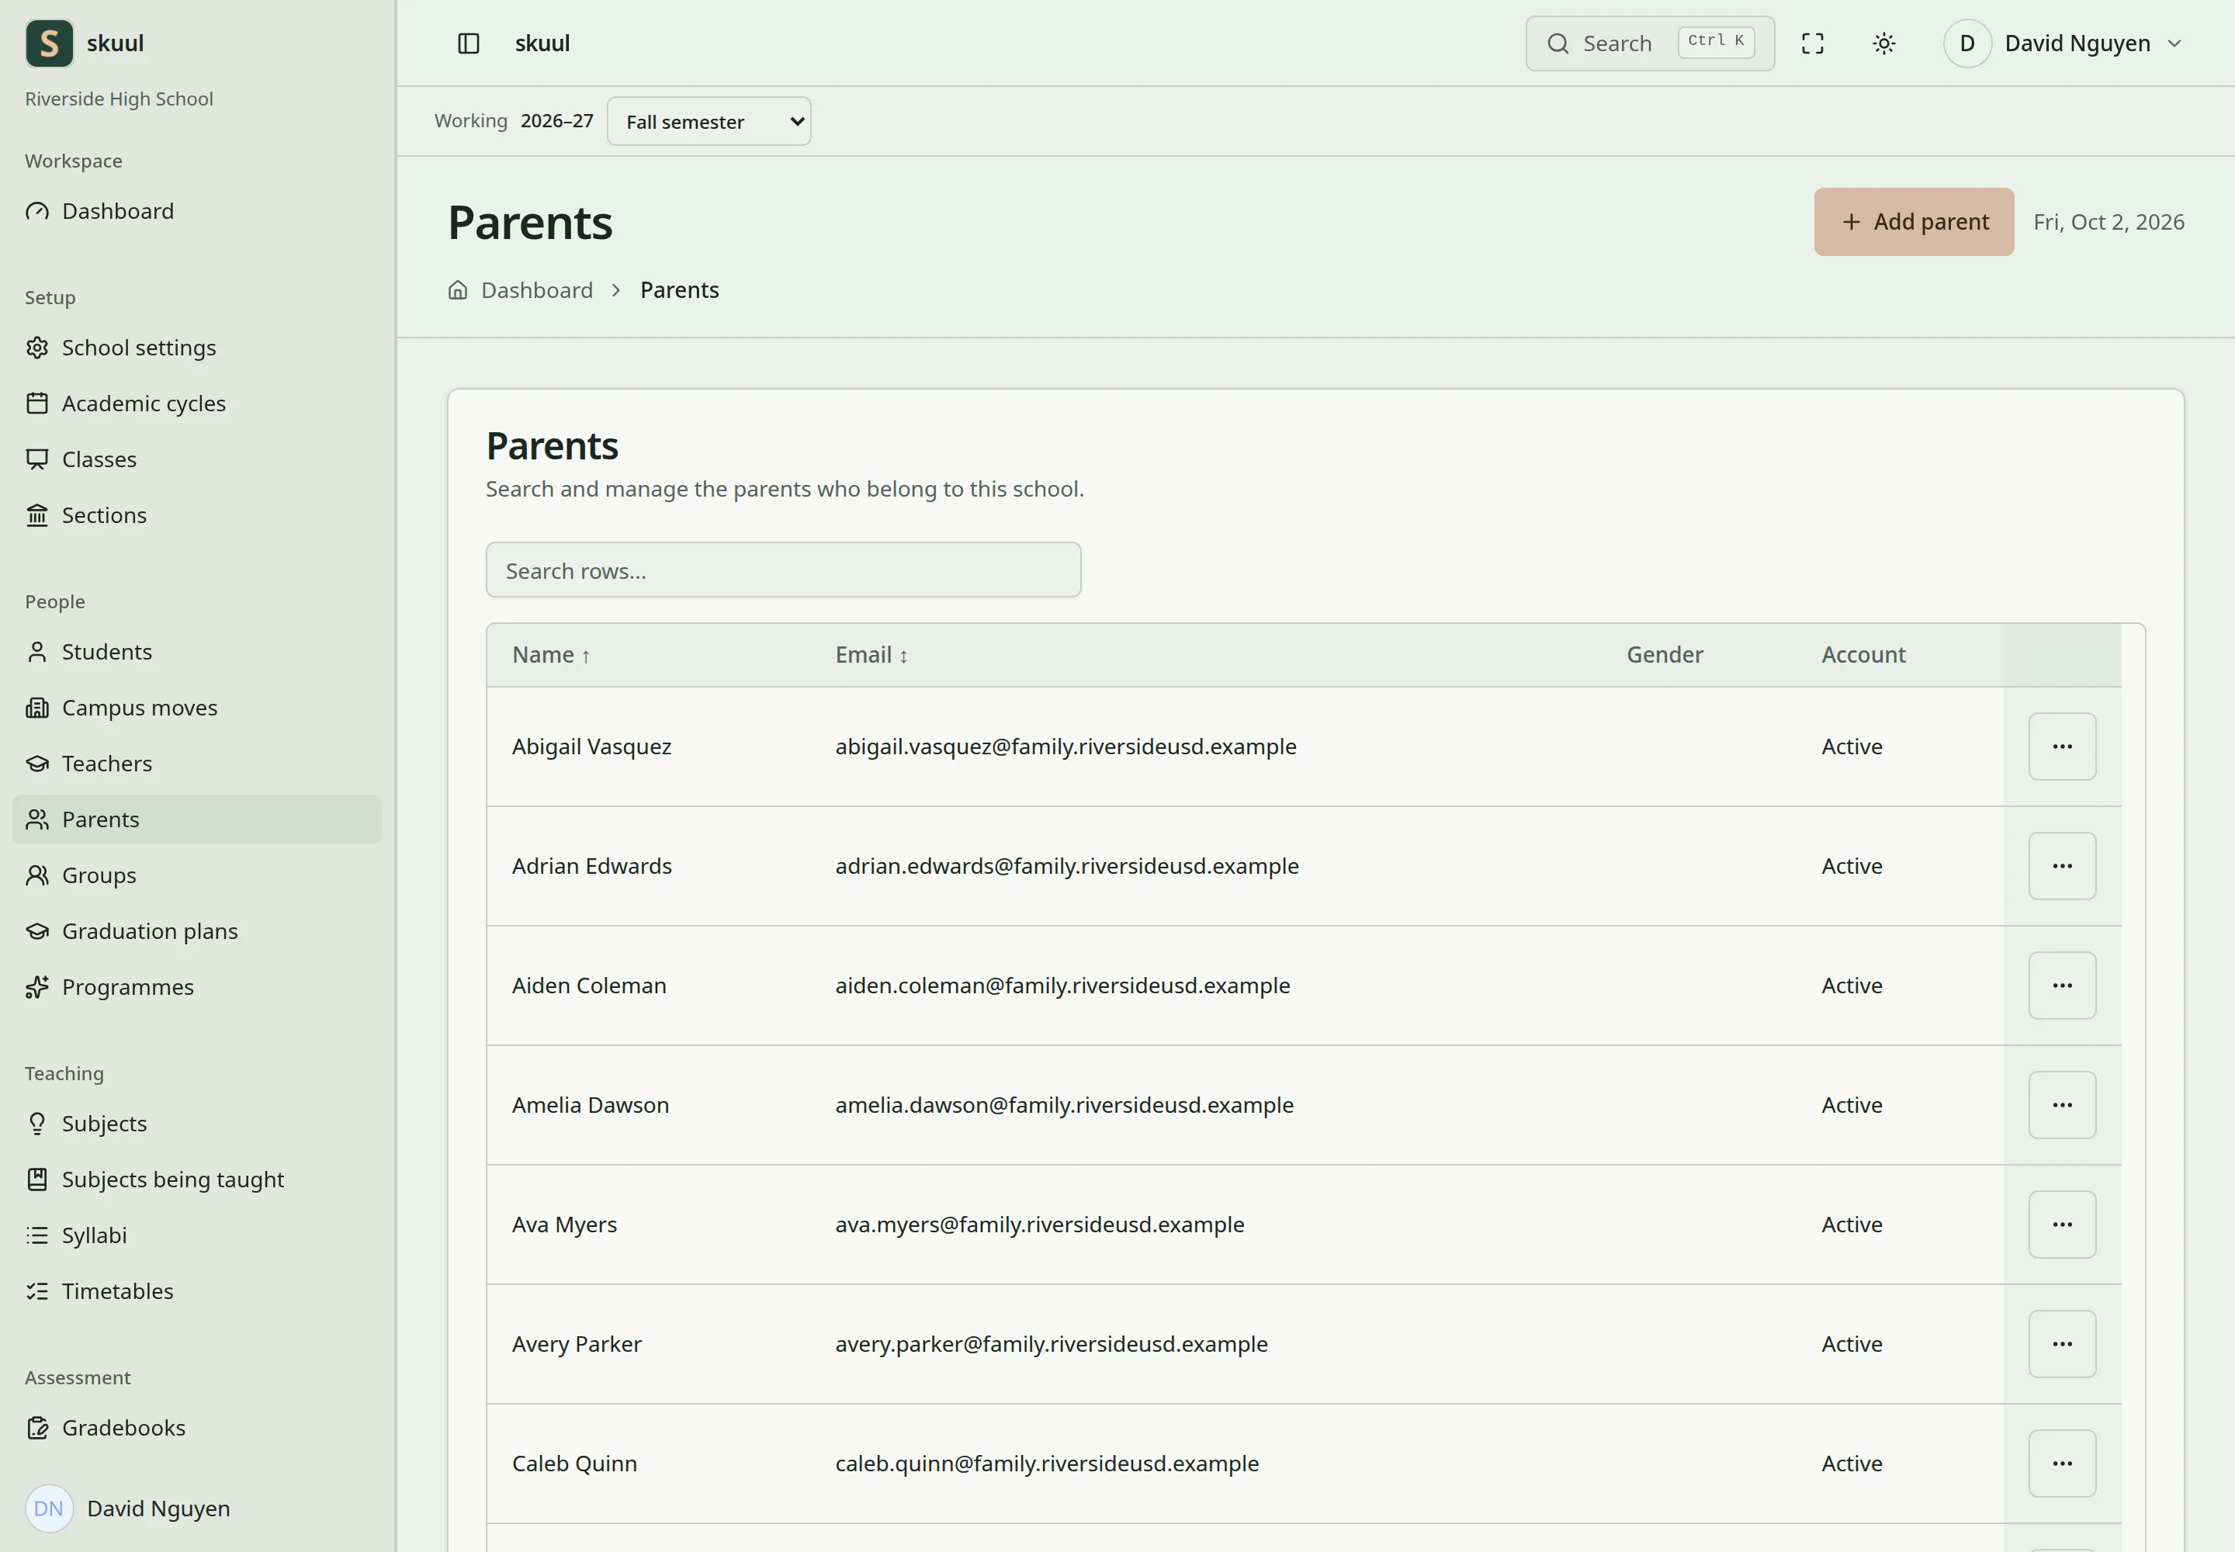Open Campus moves
The height and width of the screenshot is (1552, 2235).
click(x=197, y=708)
